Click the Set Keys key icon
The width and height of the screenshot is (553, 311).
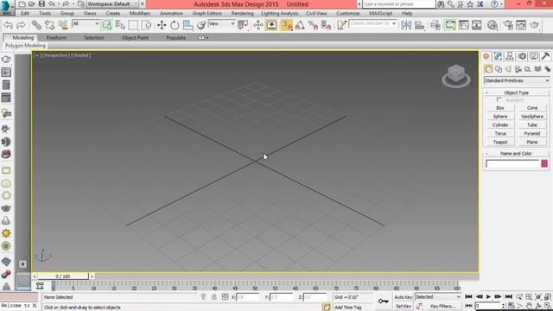tap(384, 301)
